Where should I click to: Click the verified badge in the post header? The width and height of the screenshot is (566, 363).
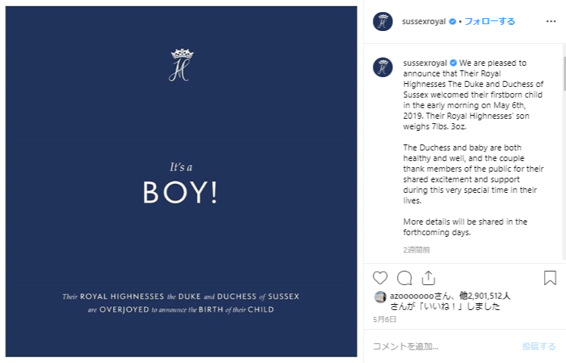(x=452, y=22)
